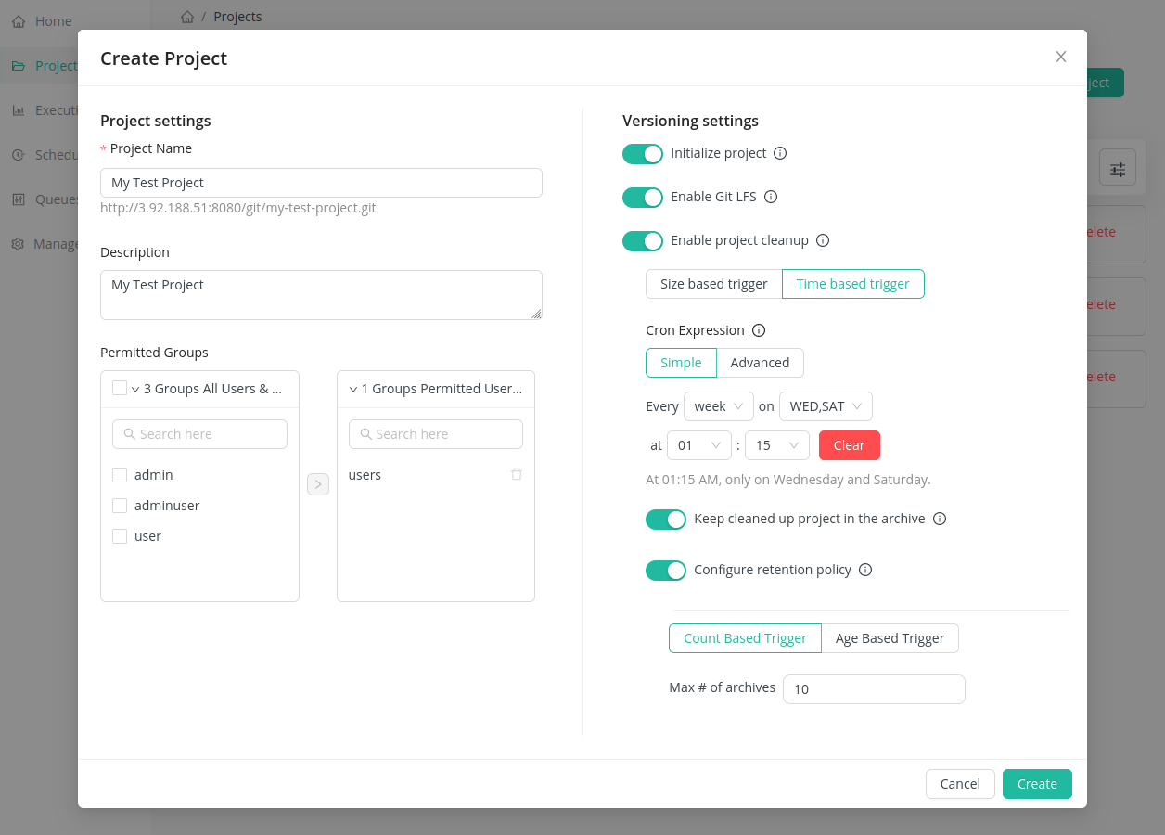Turn off Enable Git LFS switch
1165x835 pixels.
[643, 197]
